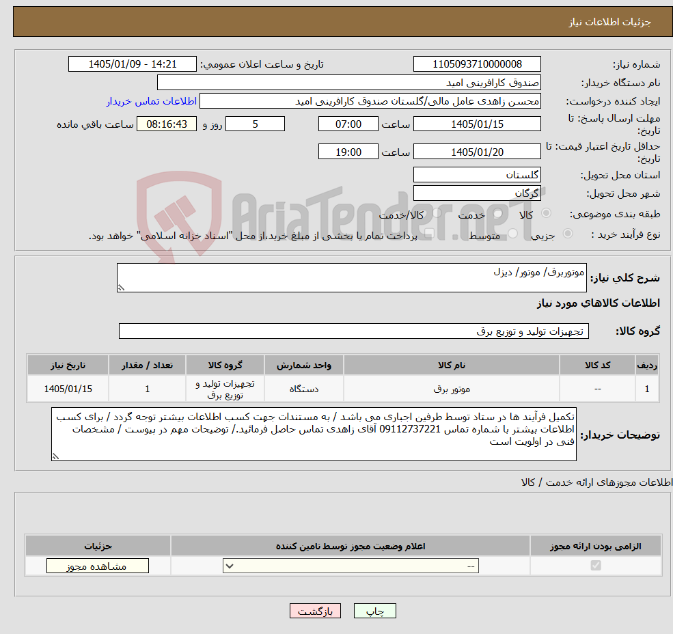Click the جزئیات اطلاعات نیاز page title
The image size is (673, 634).
(610, 22)
